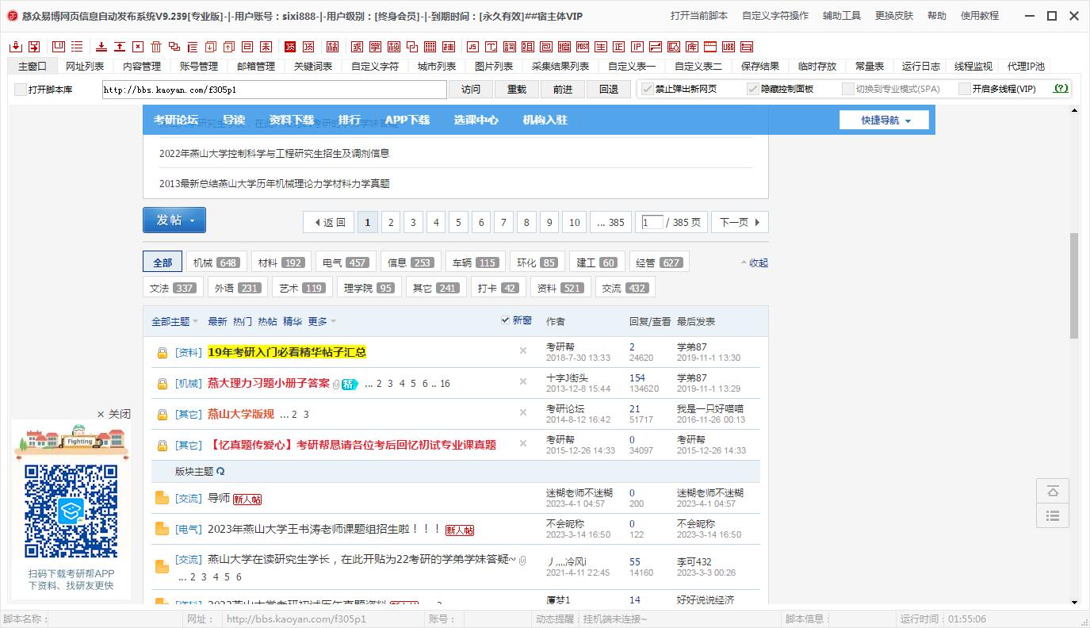The image size is (1090, 628).
Task: Click the JS script toolbar icon
Action: (473, 47)
